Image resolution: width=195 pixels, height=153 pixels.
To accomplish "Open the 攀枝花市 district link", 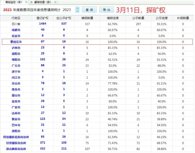I will click(16, 42).
